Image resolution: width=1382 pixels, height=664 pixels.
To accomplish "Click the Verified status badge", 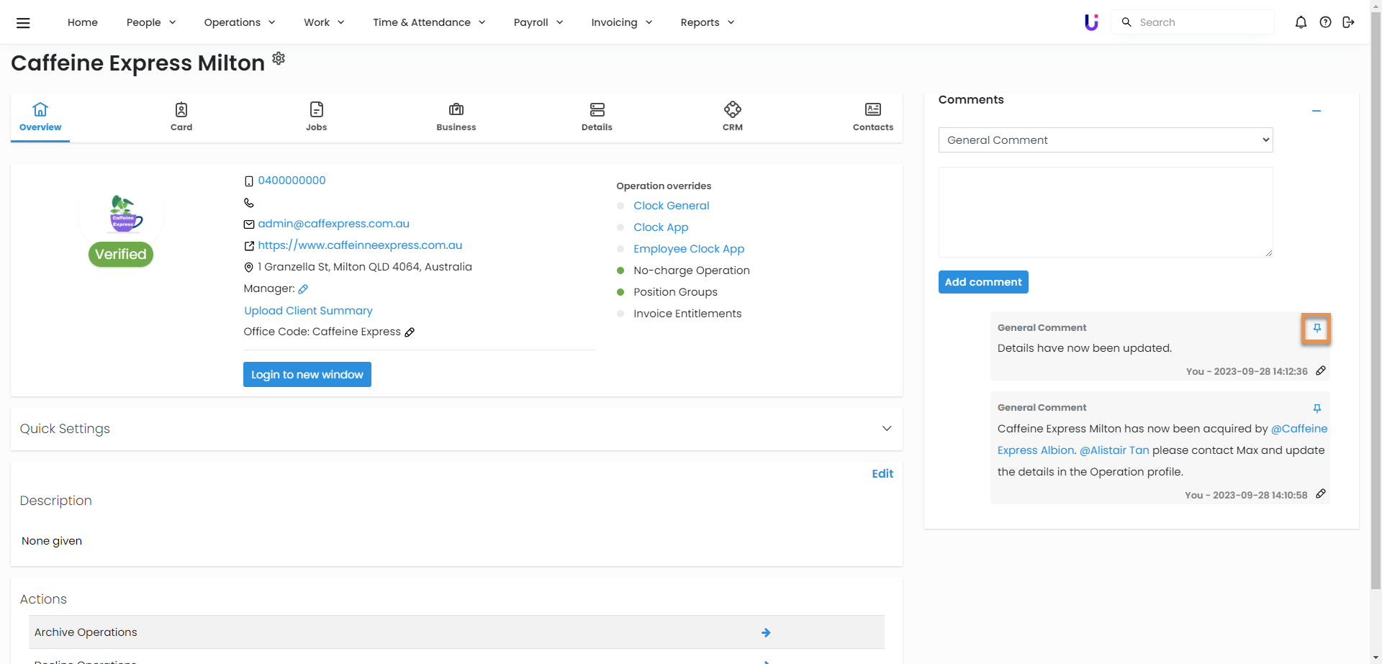I will [x=121, y=254].
